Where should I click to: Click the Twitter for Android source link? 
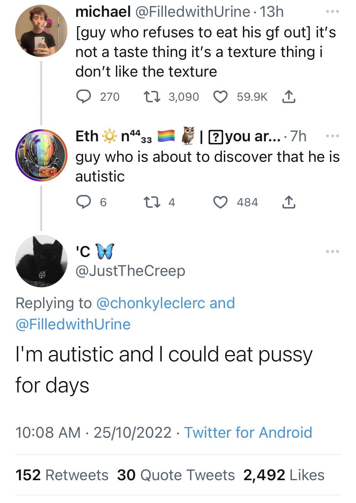tap(248, 433)
